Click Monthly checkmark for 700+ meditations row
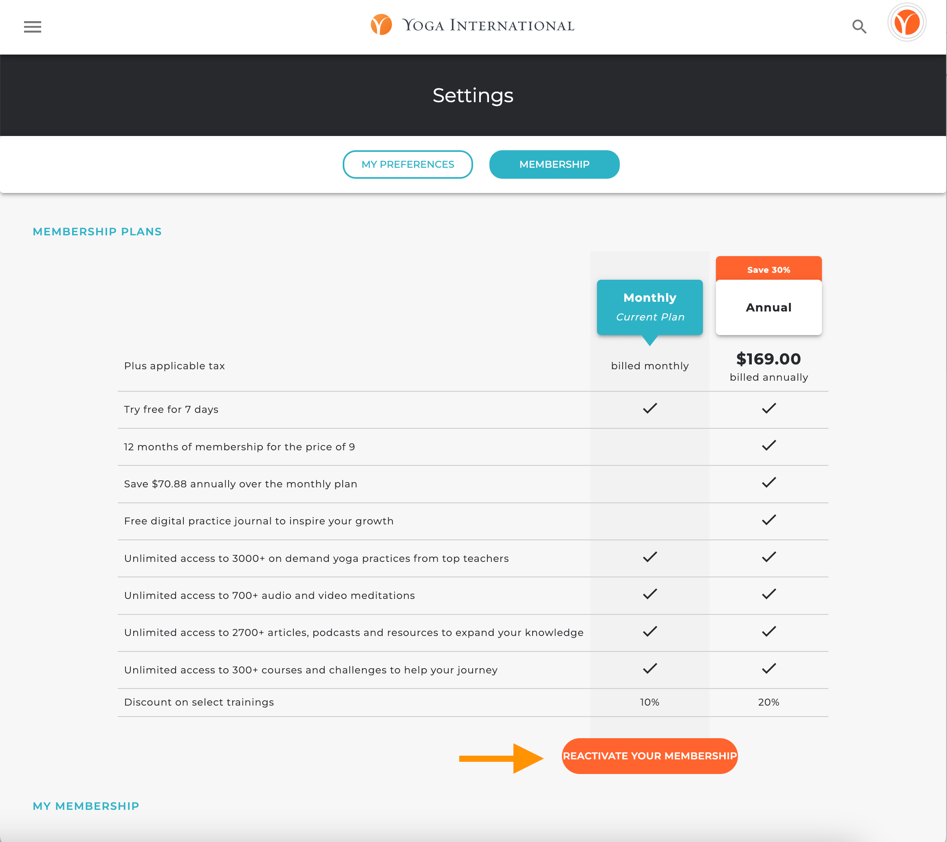Viewport: 947px width, 842px height. pyautogui.click(x=650, y=594)
